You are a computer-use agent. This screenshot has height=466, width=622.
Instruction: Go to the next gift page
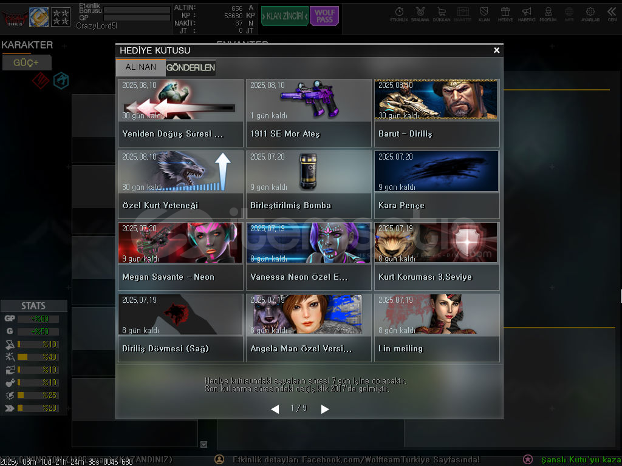coord(325,409)
